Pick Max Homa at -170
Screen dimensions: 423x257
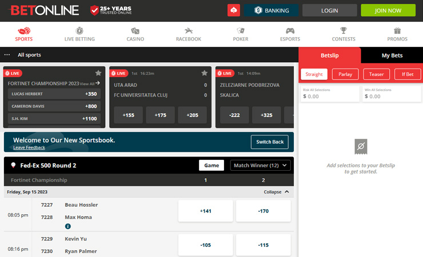click(264, 211)
